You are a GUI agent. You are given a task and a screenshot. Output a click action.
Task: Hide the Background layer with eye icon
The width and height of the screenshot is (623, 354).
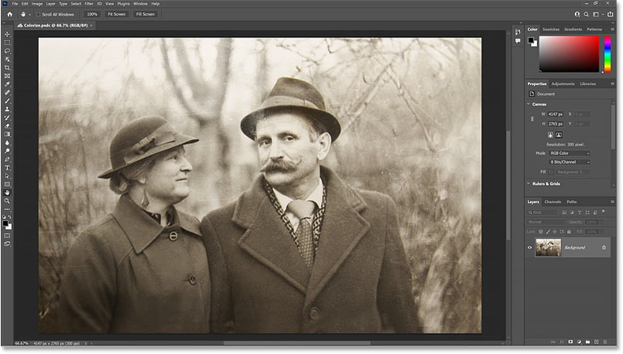pos(529,248)
